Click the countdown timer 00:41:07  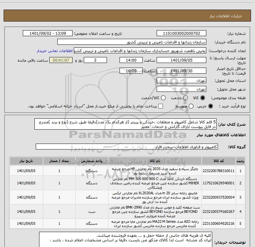coord(61,60)
